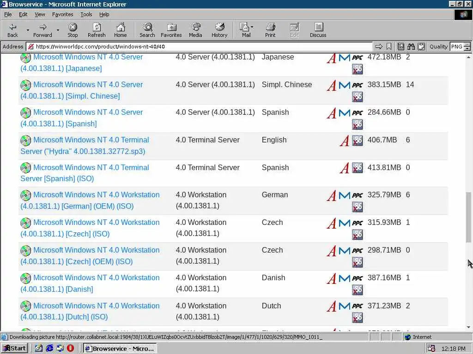
Task: Open the Mail button dropdown arrow
Action: [252, 27]
